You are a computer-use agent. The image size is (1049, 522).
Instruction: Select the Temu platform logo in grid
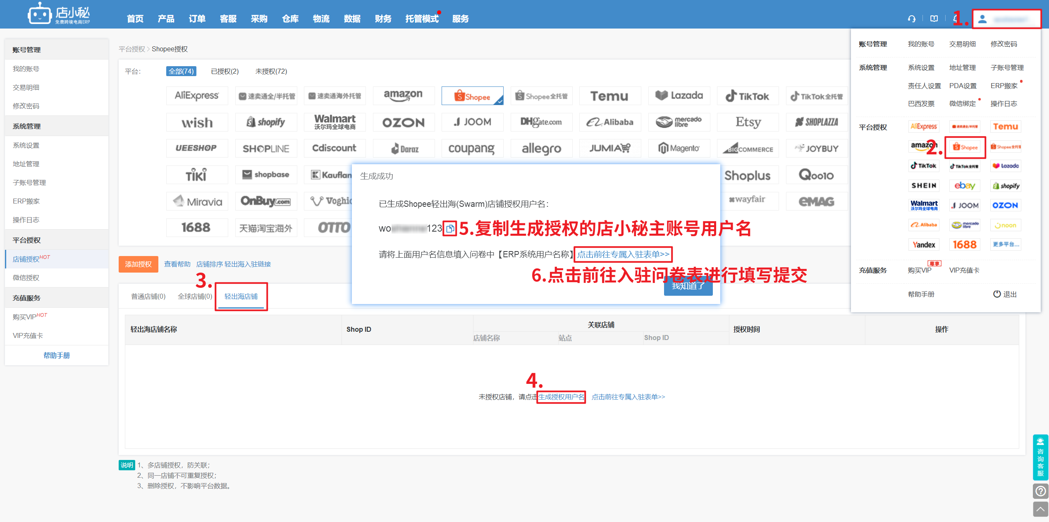pyautogui.click(x=609, y=96)
